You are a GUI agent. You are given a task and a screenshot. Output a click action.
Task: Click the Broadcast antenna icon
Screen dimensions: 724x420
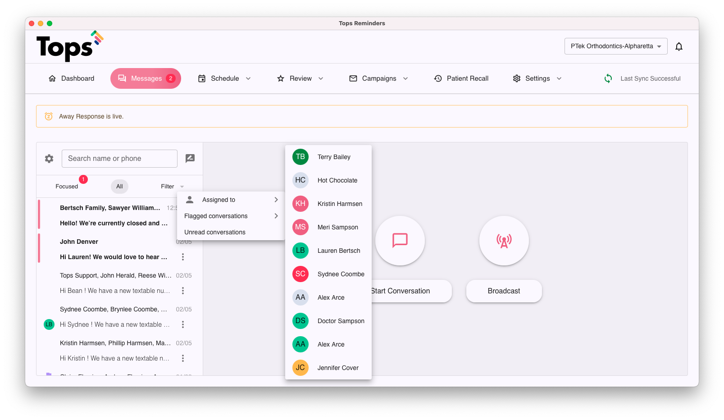504,240
